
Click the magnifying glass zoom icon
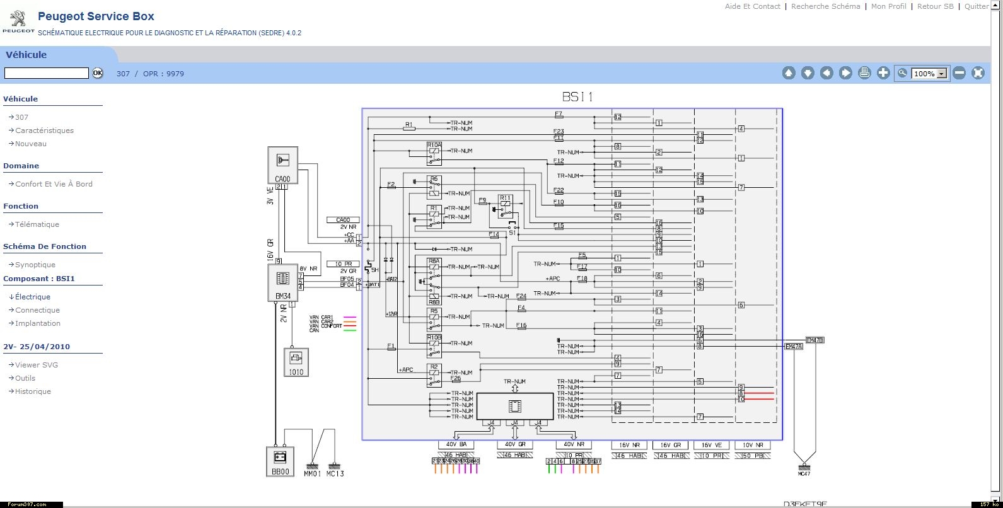(x=903, y=73)
